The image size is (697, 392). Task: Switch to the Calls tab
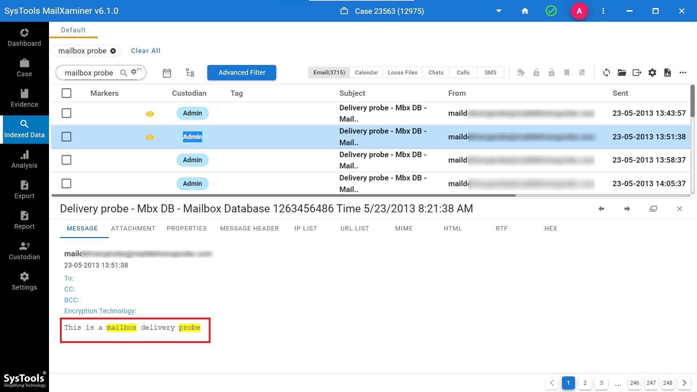pos(463,73)
